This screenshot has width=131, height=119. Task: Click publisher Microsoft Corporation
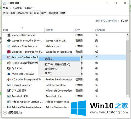pyautogui.click(x=59, y=91)
